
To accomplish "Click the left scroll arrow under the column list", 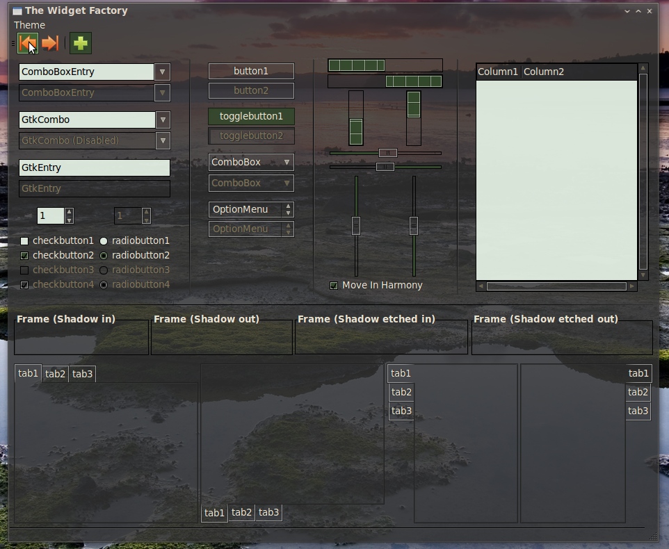I will 481,286.
